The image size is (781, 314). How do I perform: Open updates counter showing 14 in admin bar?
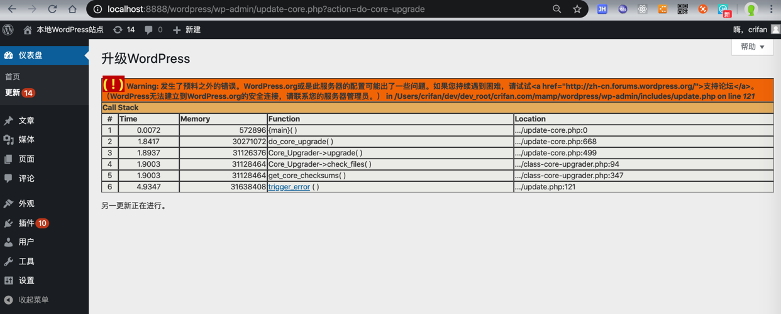[124, 30]
